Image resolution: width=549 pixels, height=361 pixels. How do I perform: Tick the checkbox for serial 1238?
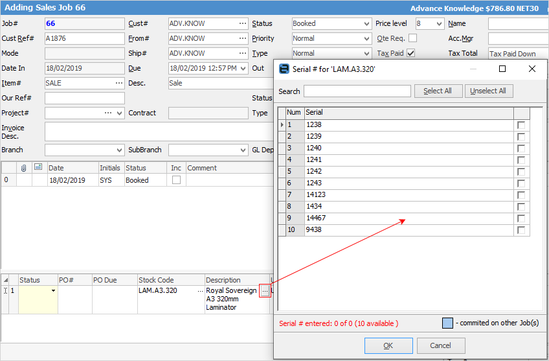click(x=521, y=125)
